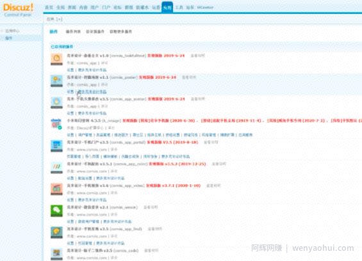Switch to the UCenter top menu item
Viewport: 362px width, 261px height.
pyautogui.click(x=205, y=8)
